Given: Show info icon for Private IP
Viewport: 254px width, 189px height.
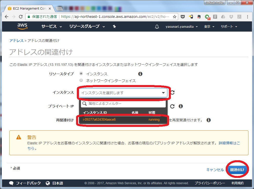Looking at the screenshot, I should (181, 106).
